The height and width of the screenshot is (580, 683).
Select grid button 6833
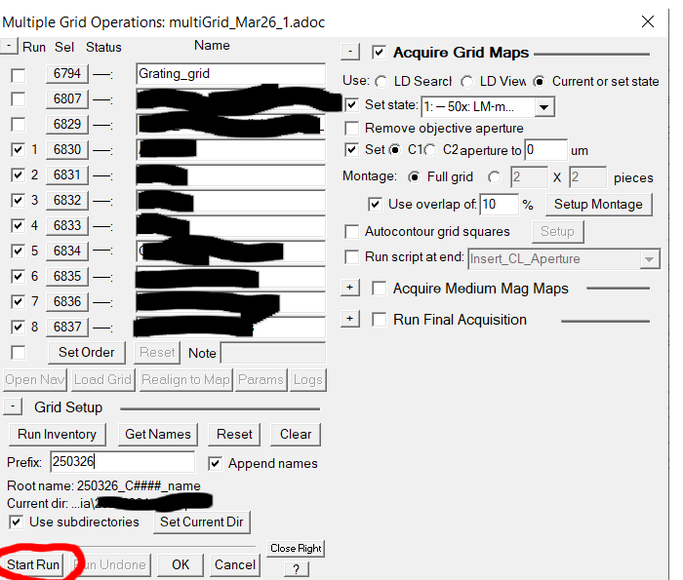[x=67, y=225]
